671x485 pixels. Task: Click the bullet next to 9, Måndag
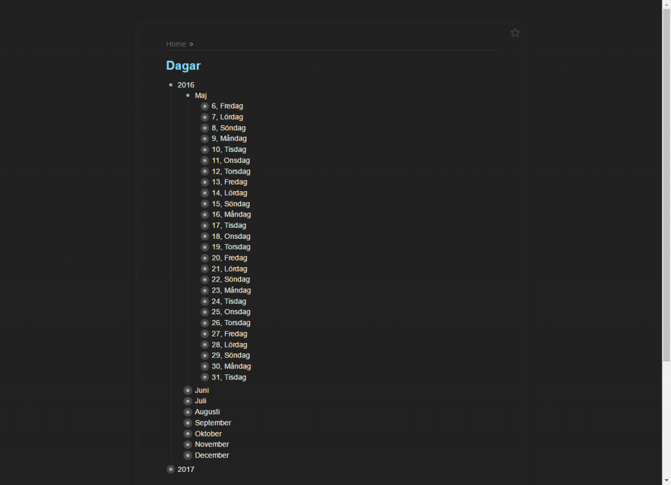[205, 139]
